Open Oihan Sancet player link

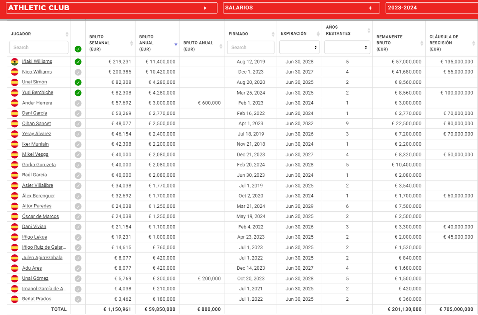point(37,124)
